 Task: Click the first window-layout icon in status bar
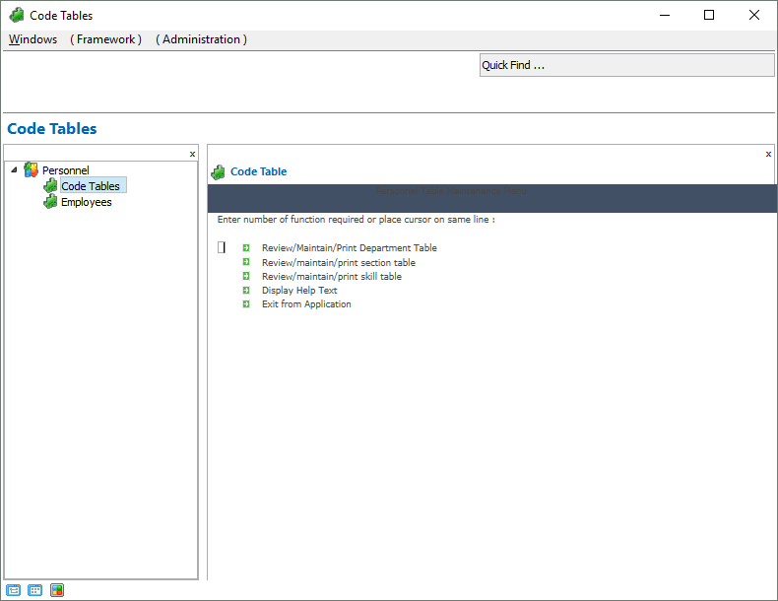click(x=13, y=590)
